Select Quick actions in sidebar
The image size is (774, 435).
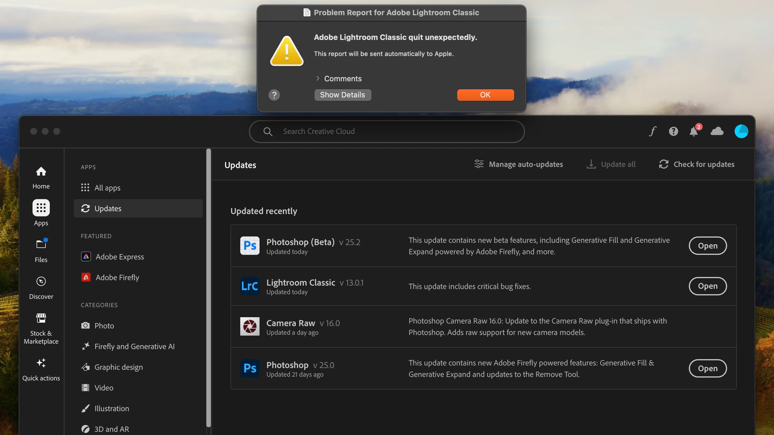coord(41,369)
